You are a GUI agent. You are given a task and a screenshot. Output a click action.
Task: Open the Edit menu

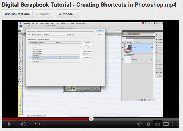(x=37, y=23)
